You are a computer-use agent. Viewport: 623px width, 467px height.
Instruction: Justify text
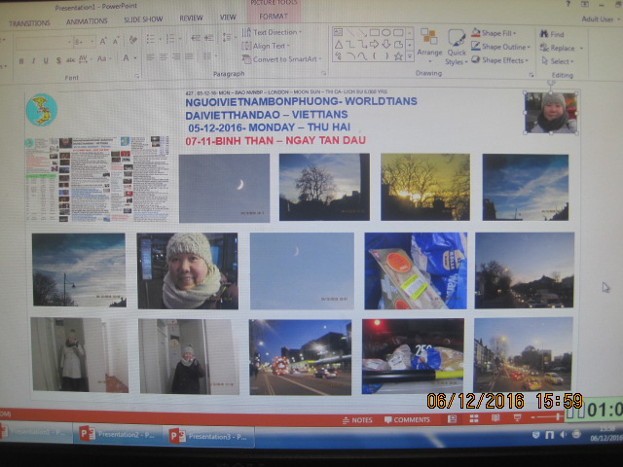click(x=189, y=56)
